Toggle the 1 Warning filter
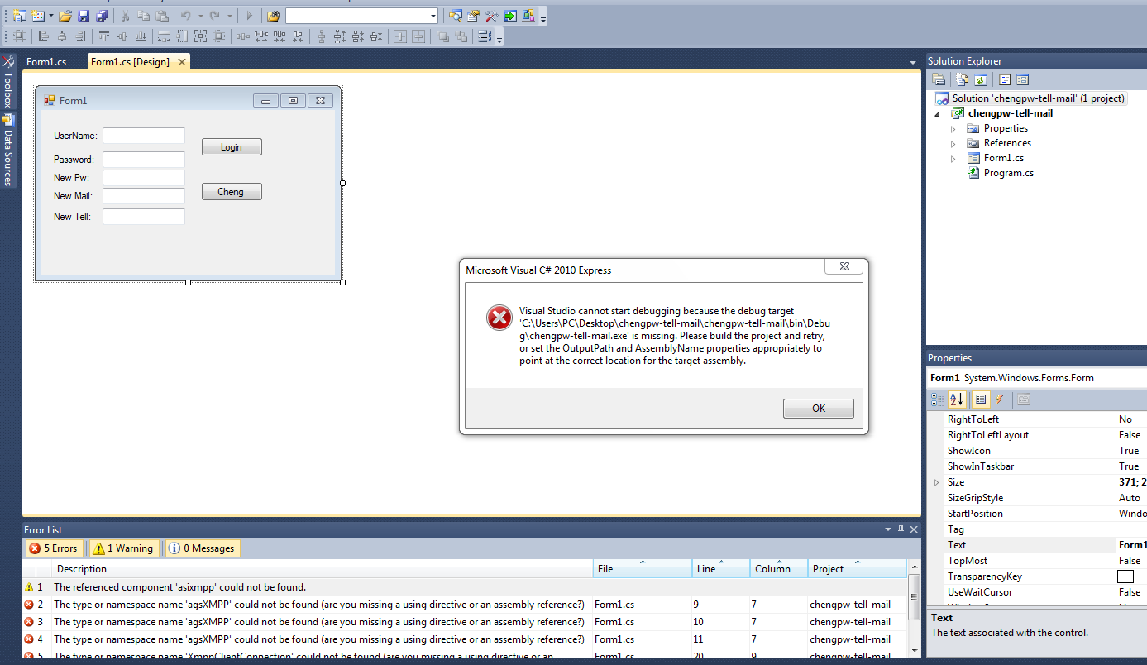Screen dimensions: 1147x665 point(123,548)
